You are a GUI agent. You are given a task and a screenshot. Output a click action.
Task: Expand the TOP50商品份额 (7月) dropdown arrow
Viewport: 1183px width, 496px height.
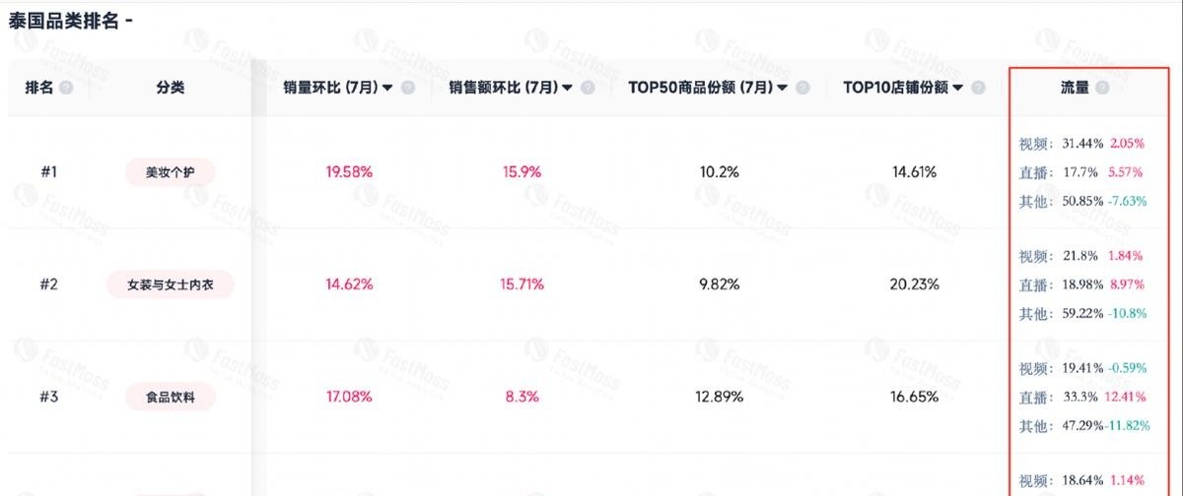pyautogui.click(x=782, y=88)
